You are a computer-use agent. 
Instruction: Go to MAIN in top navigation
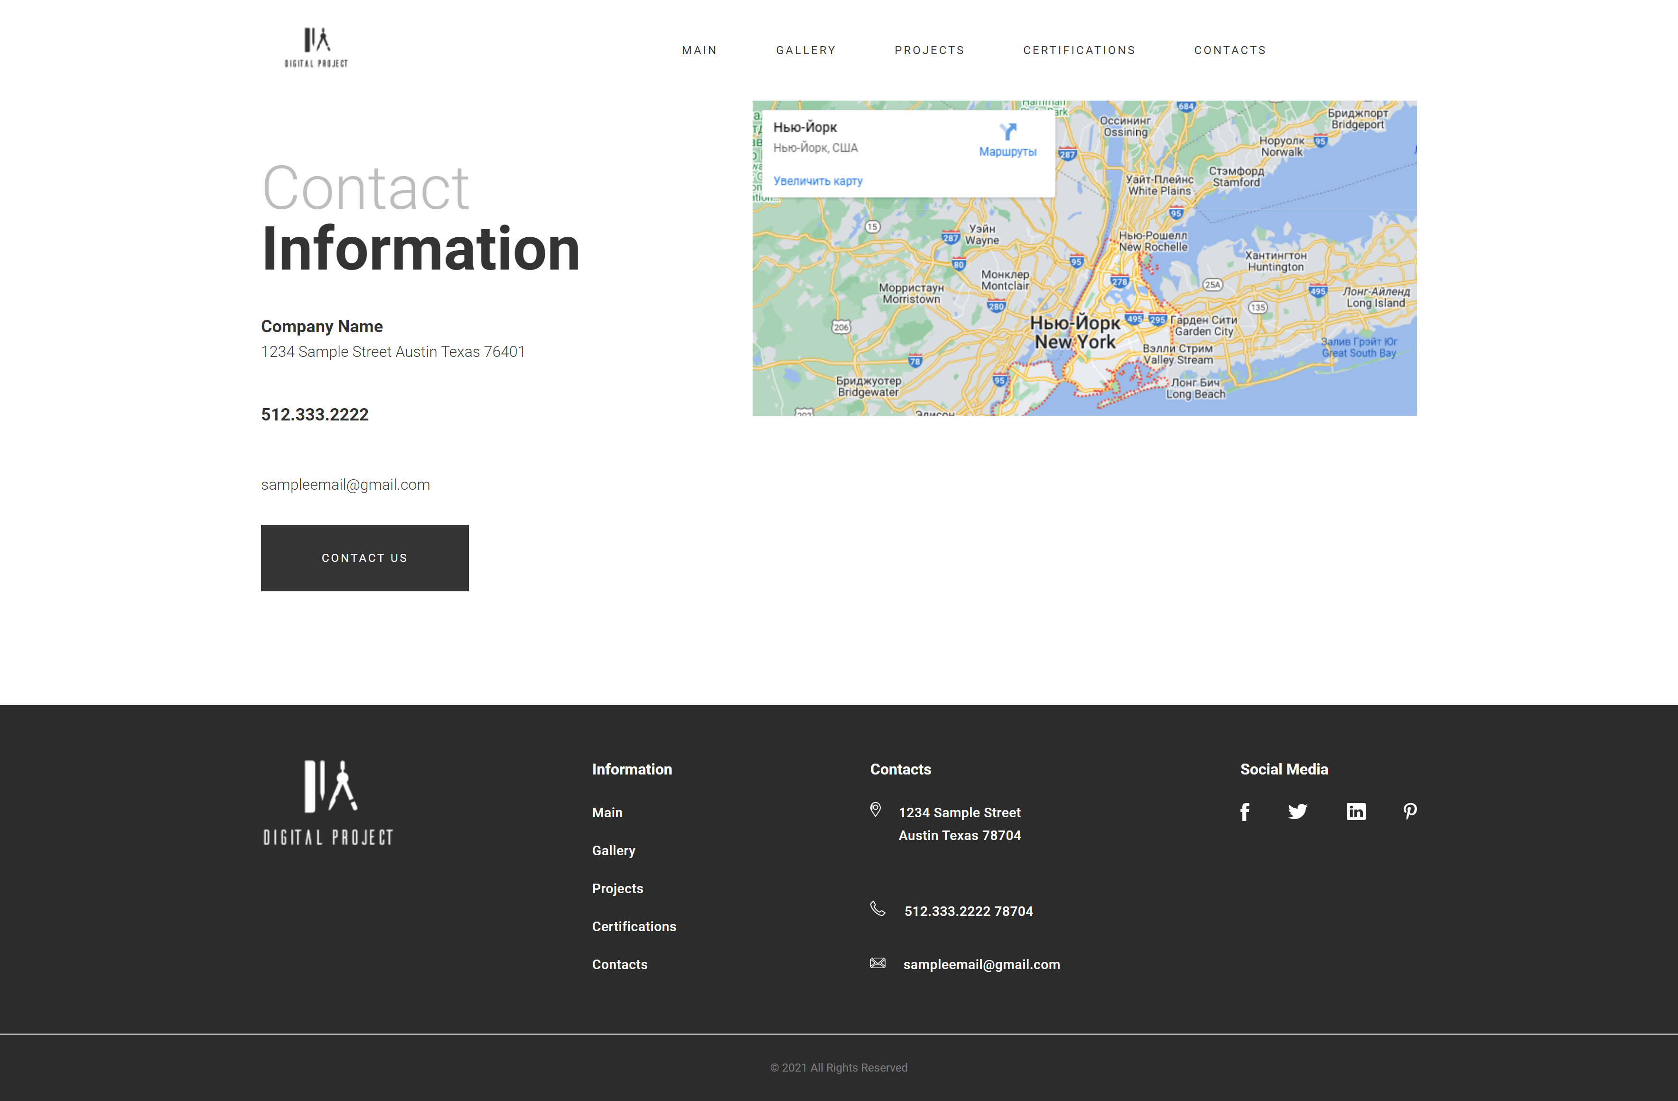pyautogui.click(x=699, y=50)
